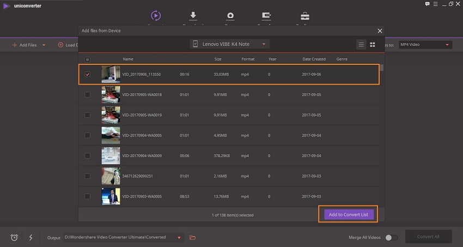Click the 33.03MB size value
Screen dimensions: 463x247
(x=221, y=74)
